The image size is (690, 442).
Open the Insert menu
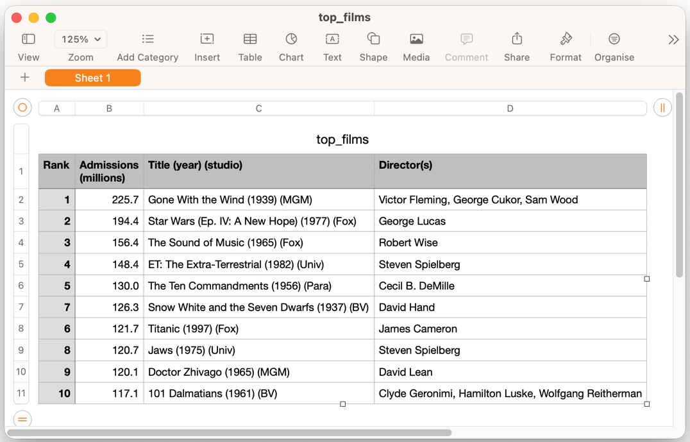[207, 47]
